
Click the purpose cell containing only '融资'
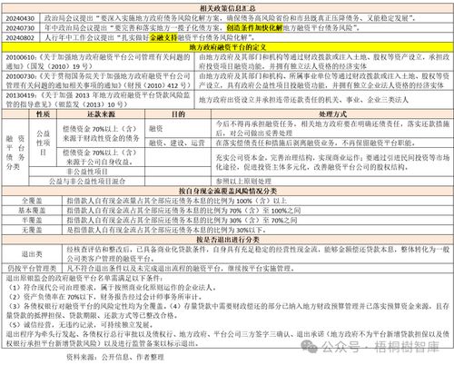click(178, 129)
